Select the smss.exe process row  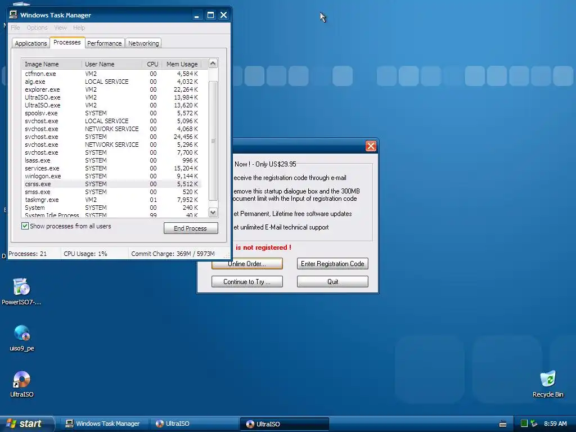(x=111, y=192)
